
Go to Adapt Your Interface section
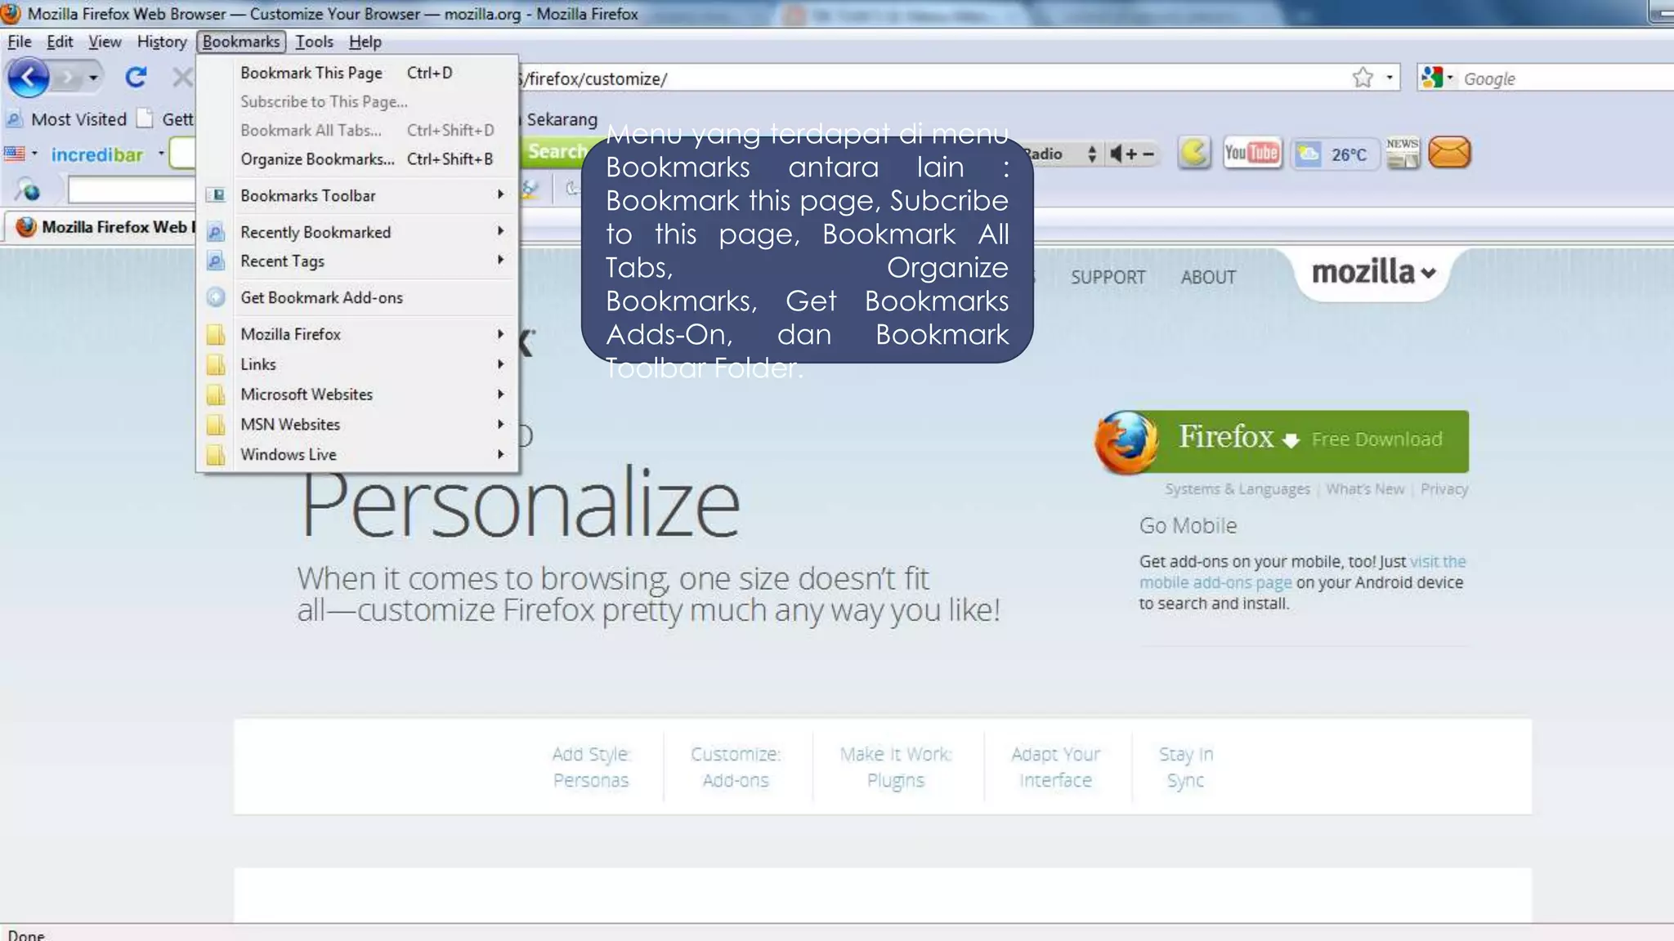click(x=1056, y=767)
